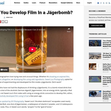Jump to comments using speech bubble icon
The image size is (111, 111).
coord(6,22)
